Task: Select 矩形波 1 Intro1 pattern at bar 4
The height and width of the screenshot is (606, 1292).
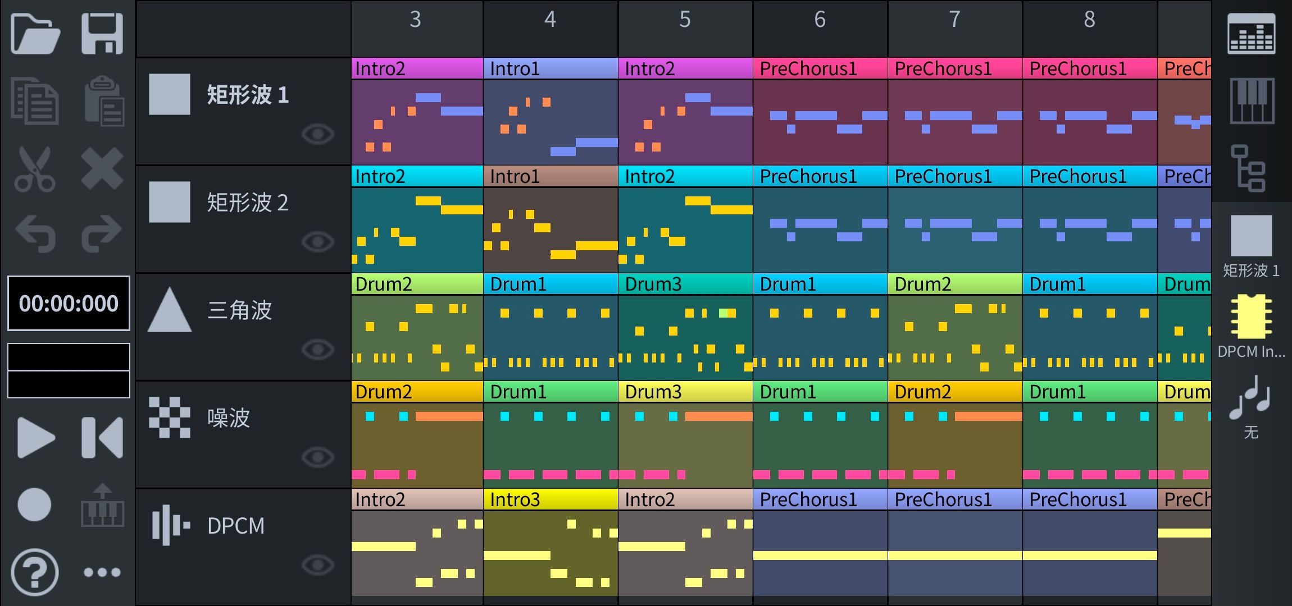Action: point(551,111)
